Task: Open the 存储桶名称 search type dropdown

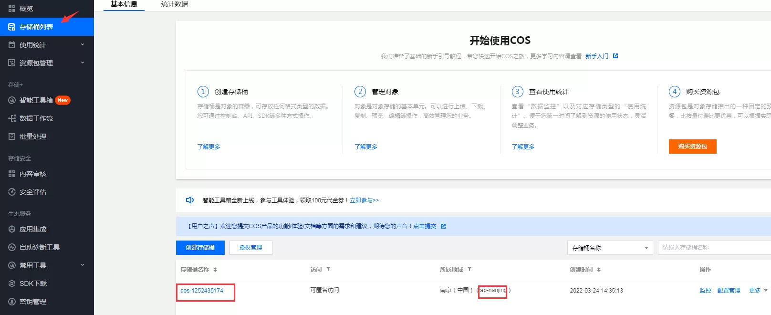Action: coord(610,248)
